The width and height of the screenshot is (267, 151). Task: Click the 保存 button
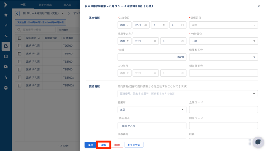tap(90, 145)
